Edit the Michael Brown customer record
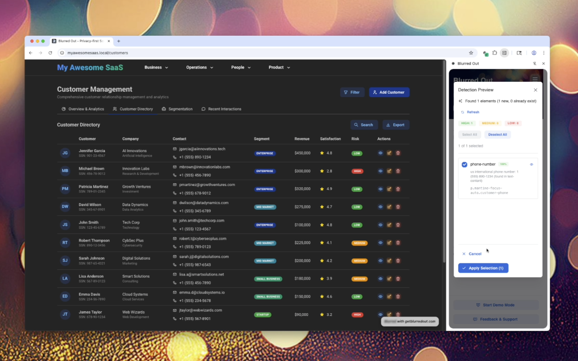Image resolution: width=578 pixels, height=361 pixels. [x=389, y=171]
